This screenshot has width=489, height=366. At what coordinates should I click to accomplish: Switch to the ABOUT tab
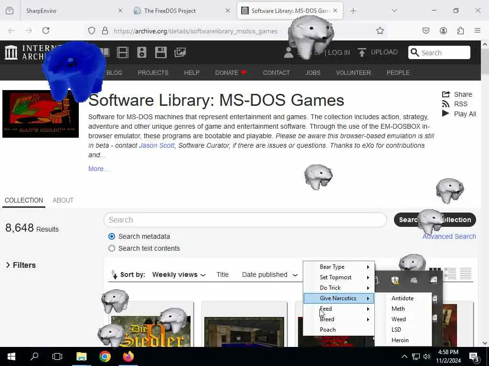click(x=63, y=200)
